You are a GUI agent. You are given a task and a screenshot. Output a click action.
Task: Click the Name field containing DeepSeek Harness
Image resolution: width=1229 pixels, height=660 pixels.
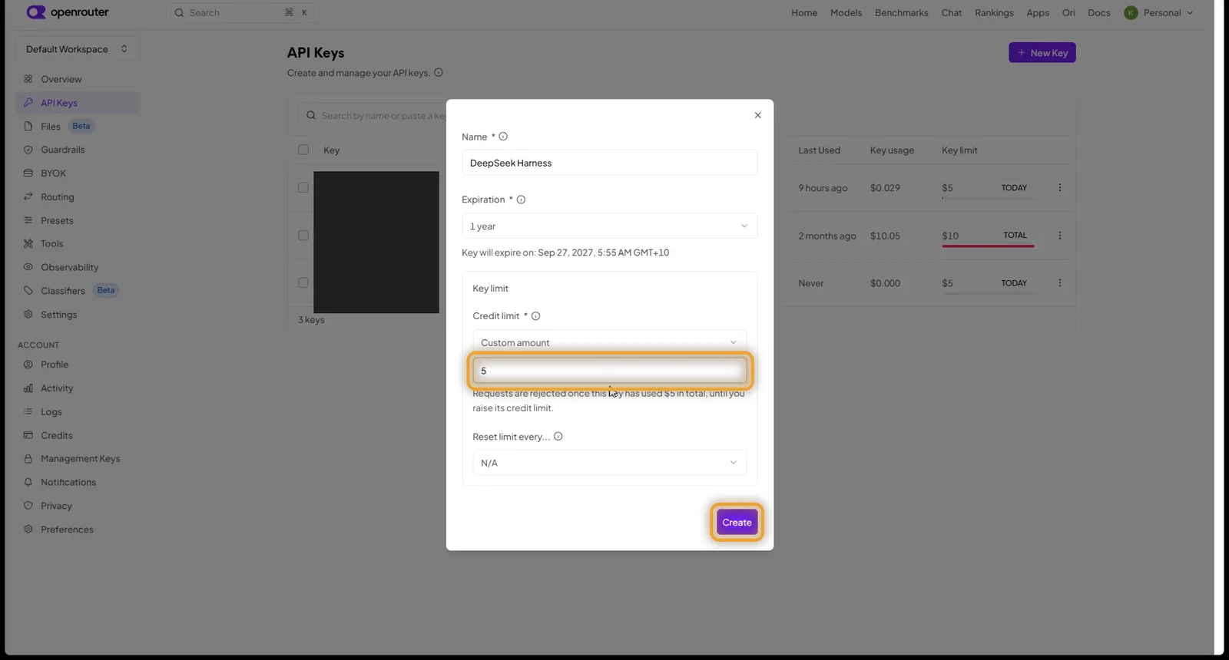[x=609, y=163]
